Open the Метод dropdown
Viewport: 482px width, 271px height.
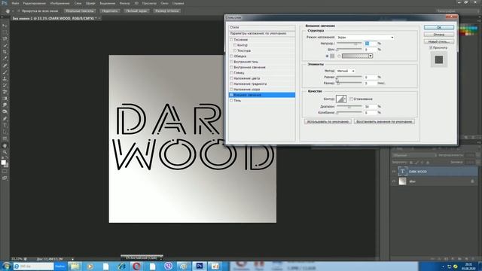point(346,71)
